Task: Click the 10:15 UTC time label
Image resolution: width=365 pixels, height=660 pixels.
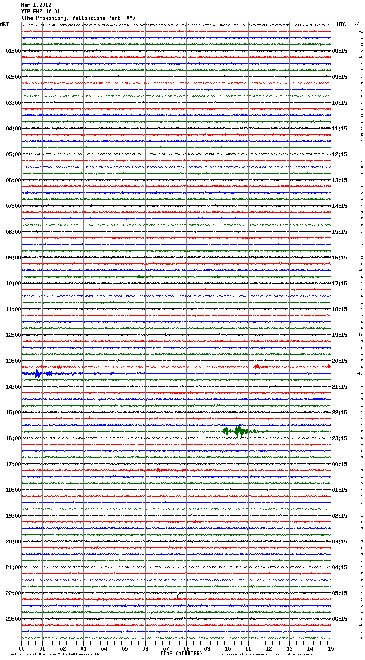Action: [x=340, y=103]
